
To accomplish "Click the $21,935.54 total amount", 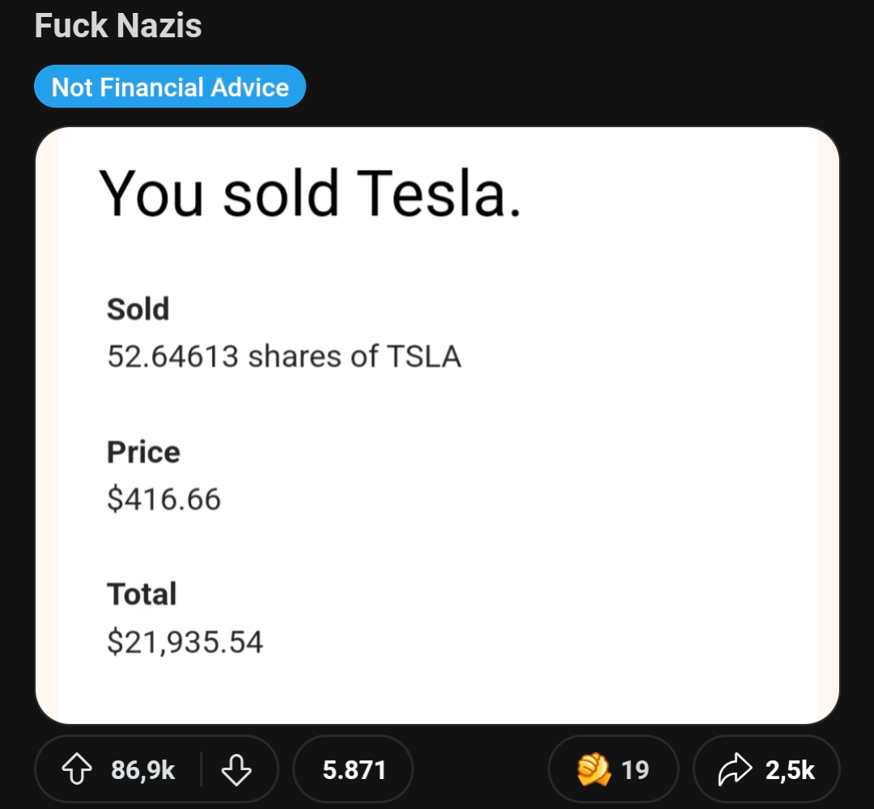I will click(185, 642).
